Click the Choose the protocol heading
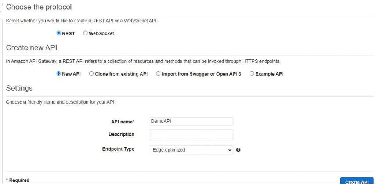Image resolution: width=376 pixels, height=184 pixels. (39, 7)
